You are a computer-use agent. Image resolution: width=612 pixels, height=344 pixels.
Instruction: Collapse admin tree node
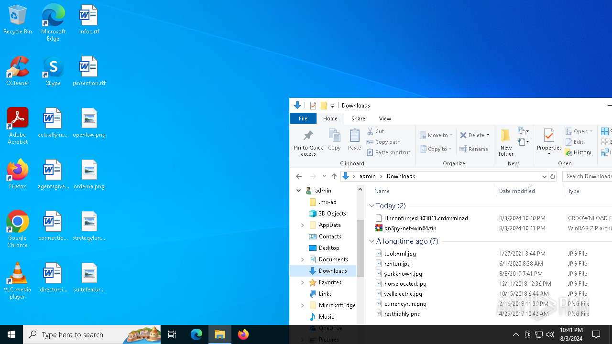click(298, 191)
